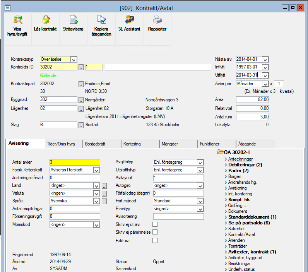Open the Kontraktstyp dropdown
This screenshot has width=308, height=272.
click(74, 60)
